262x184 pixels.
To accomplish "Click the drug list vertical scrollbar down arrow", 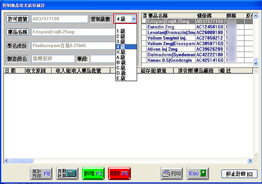I will pyautogui.click(x=256, y=63).
